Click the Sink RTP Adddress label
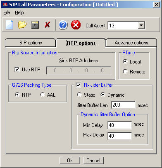 coord(79,61)
